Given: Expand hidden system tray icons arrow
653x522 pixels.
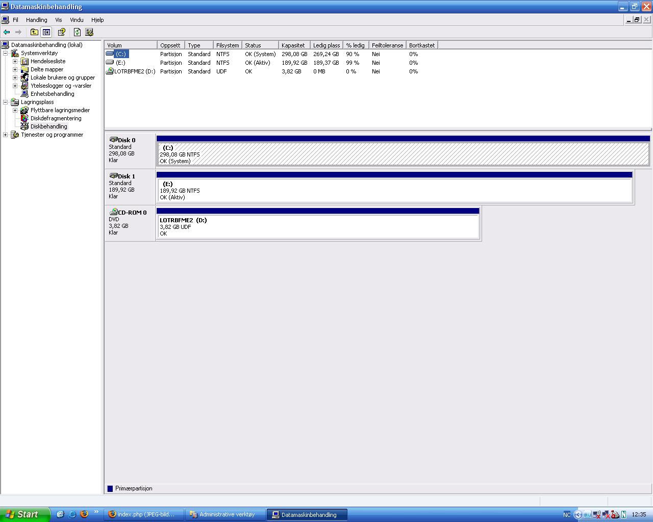Looking at the screenshot, I should click(578, 514).
